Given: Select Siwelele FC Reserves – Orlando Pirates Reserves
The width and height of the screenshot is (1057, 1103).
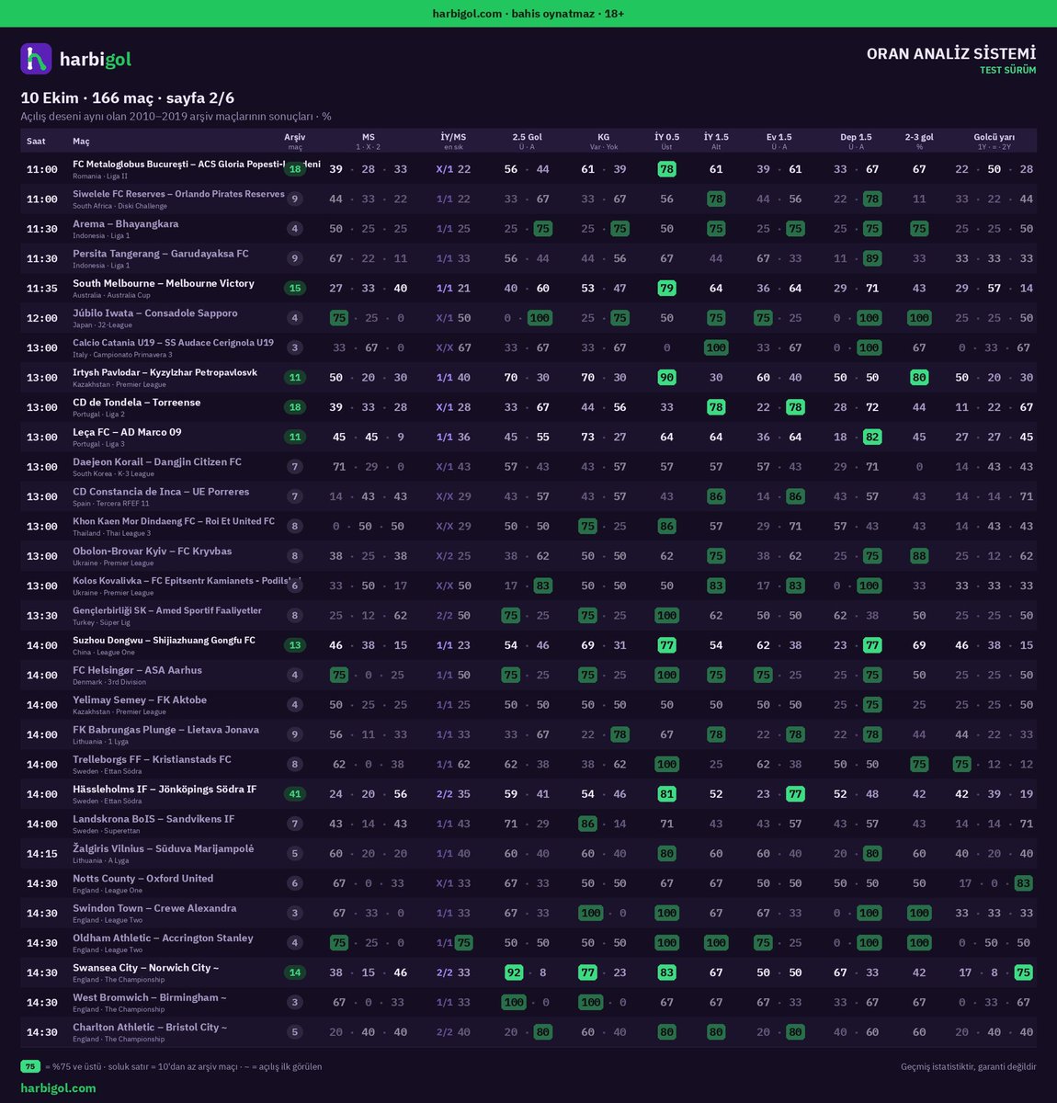Looking at the screenshot, I should [x=528, y=199].
